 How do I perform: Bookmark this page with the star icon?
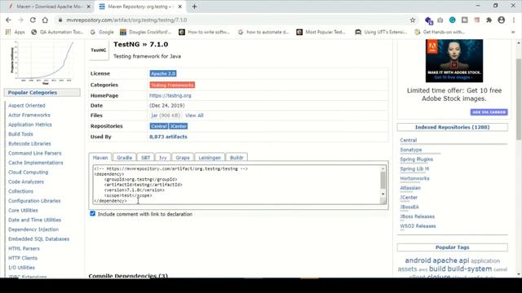point(413,20)
